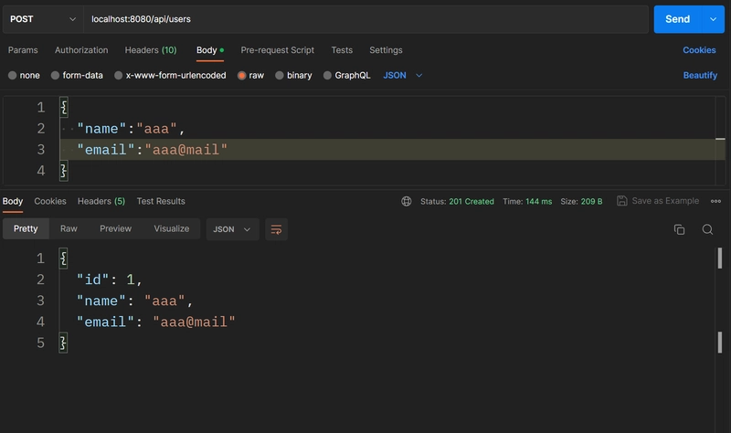This screenshot has height=433, width=731.
Task: Select the form-data radio button
Action: point(55,76)
